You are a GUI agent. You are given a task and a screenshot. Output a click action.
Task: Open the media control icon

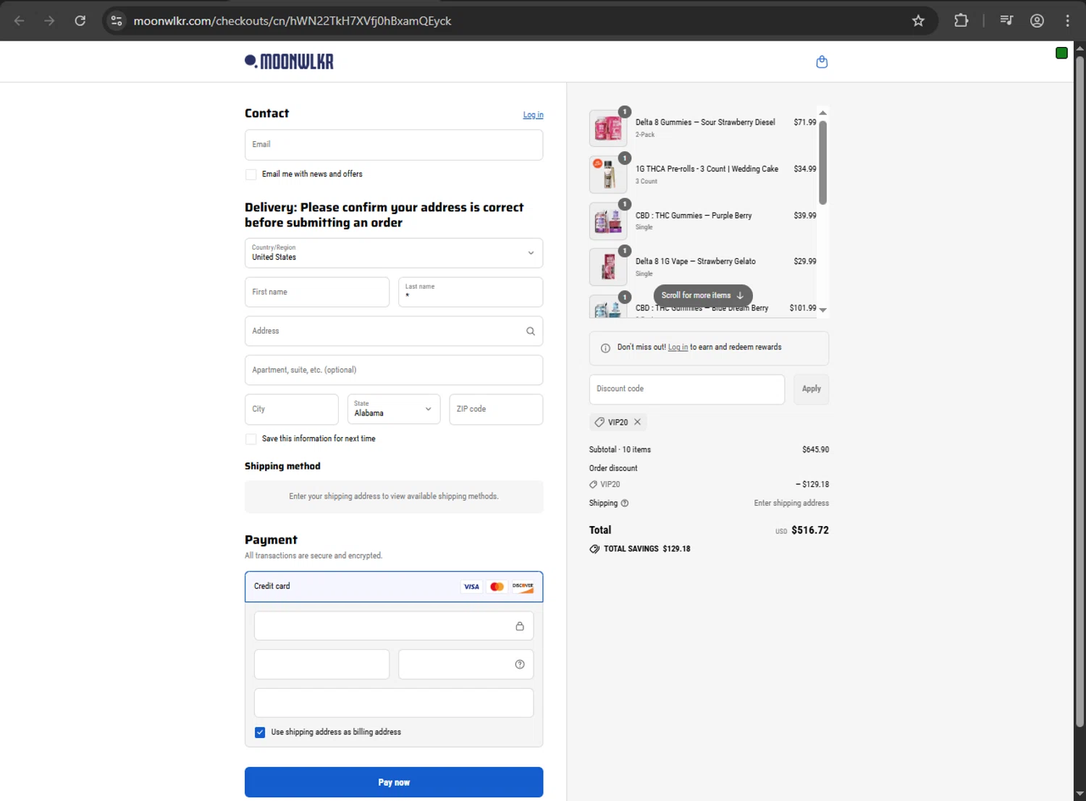1006,21
